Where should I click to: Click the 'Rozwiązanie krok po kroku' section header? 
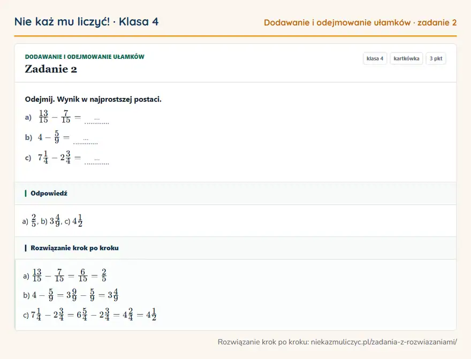[74, 248]
